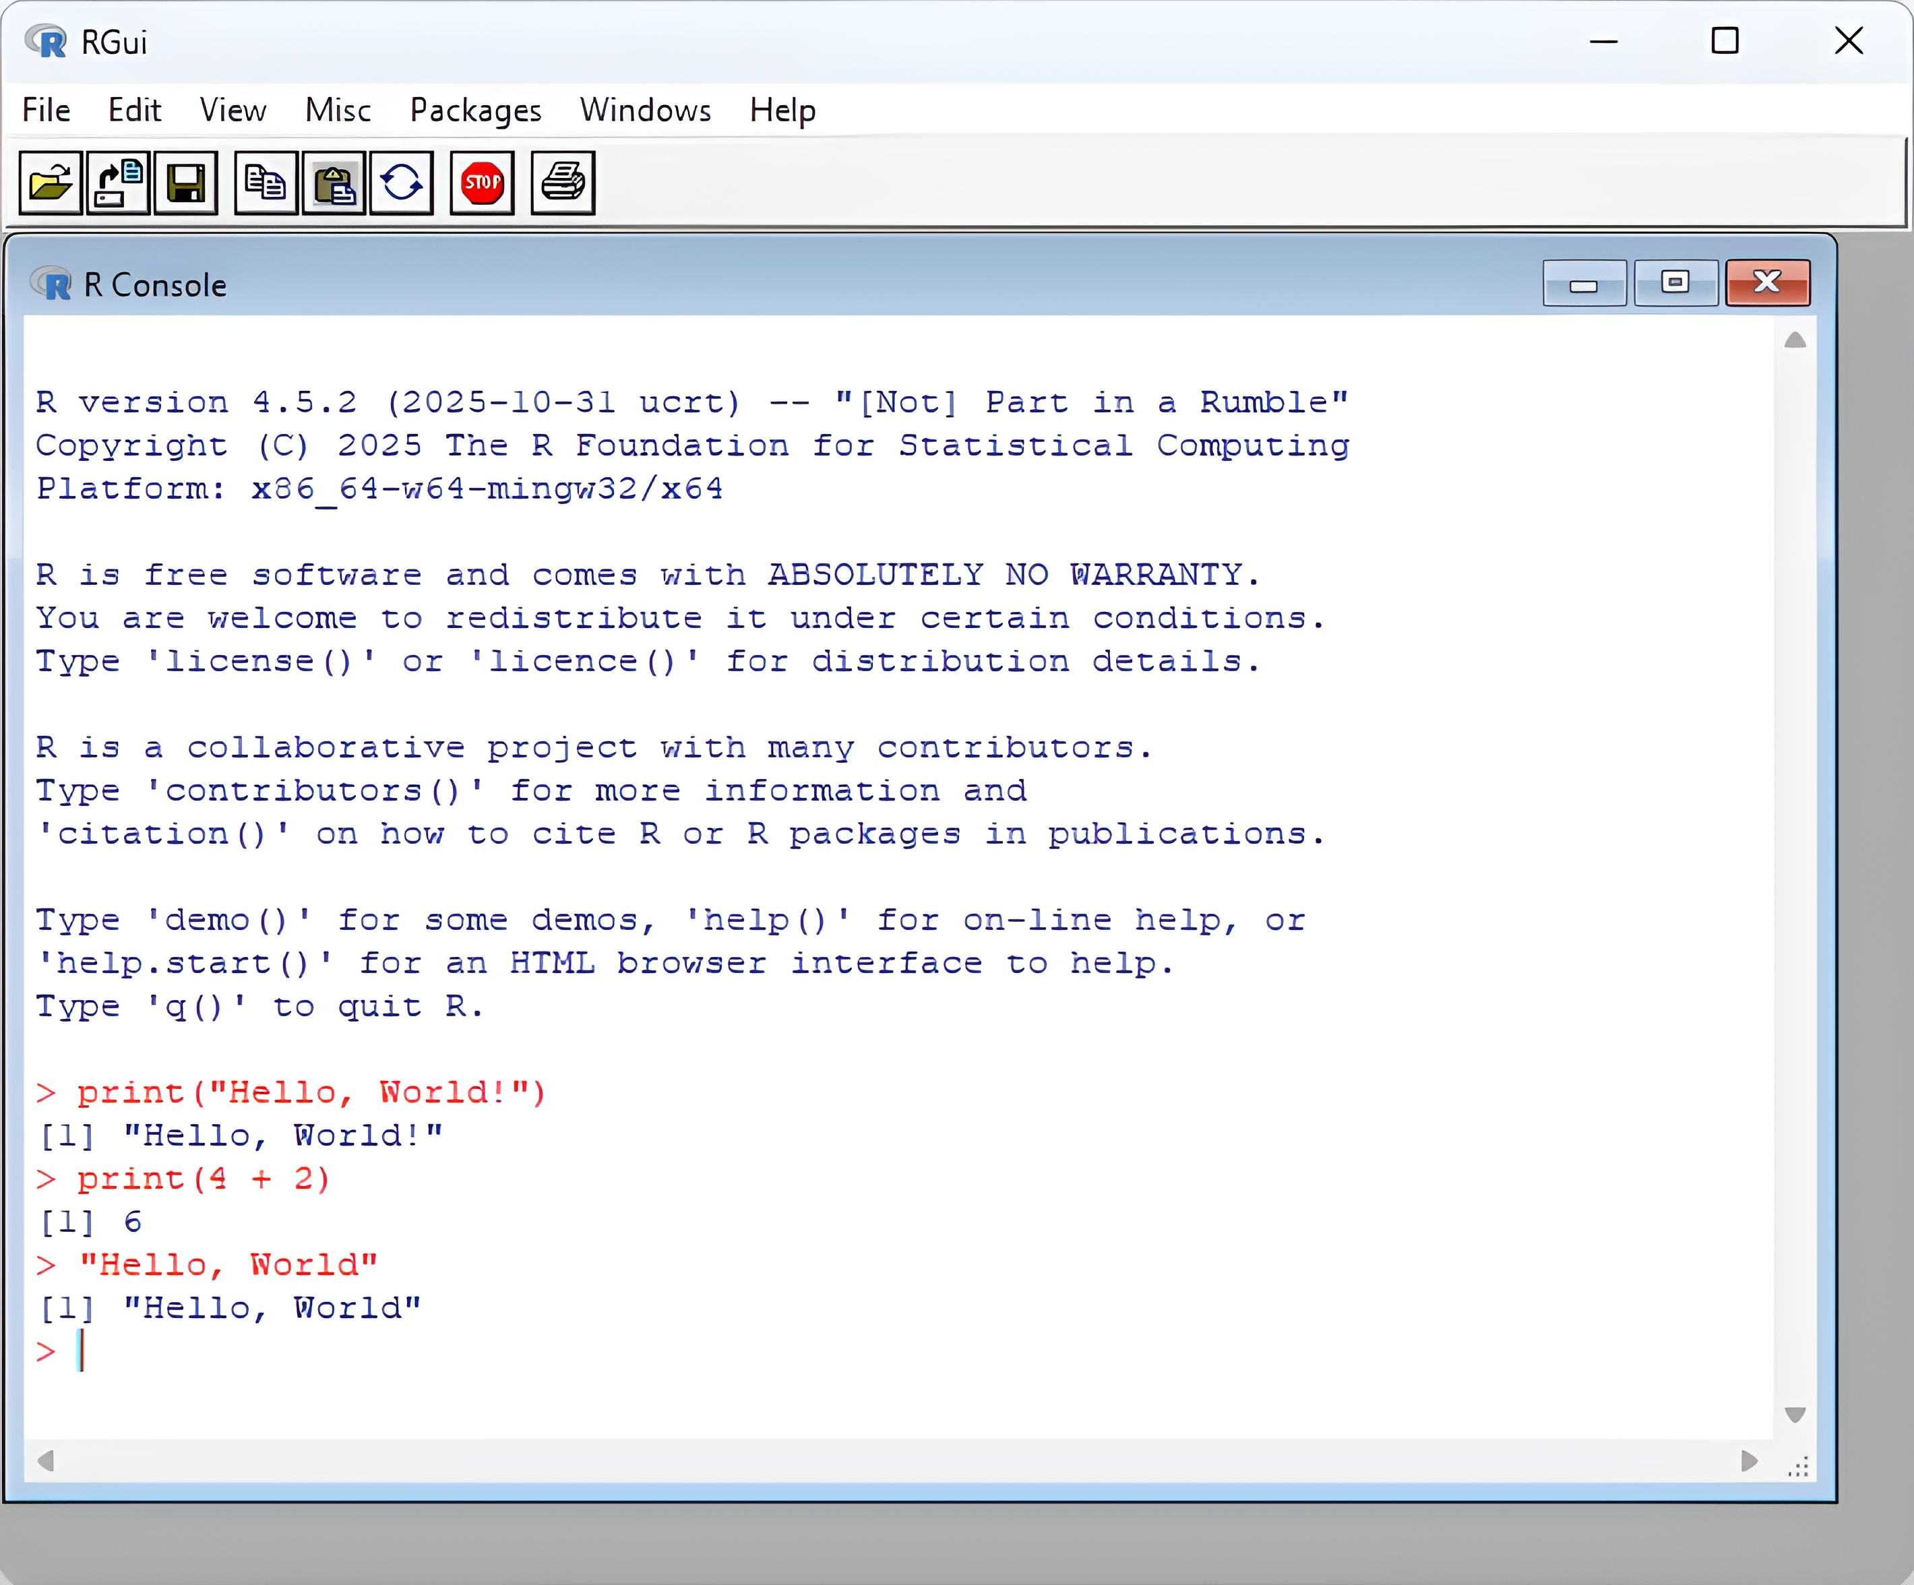Open the Misc menu
Image resolution: width=1914 pixels, height=1585 pixels.
(x=337, y=111)
